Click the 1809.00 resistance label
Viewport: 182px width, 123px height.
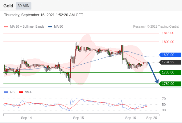pos(168,42)
